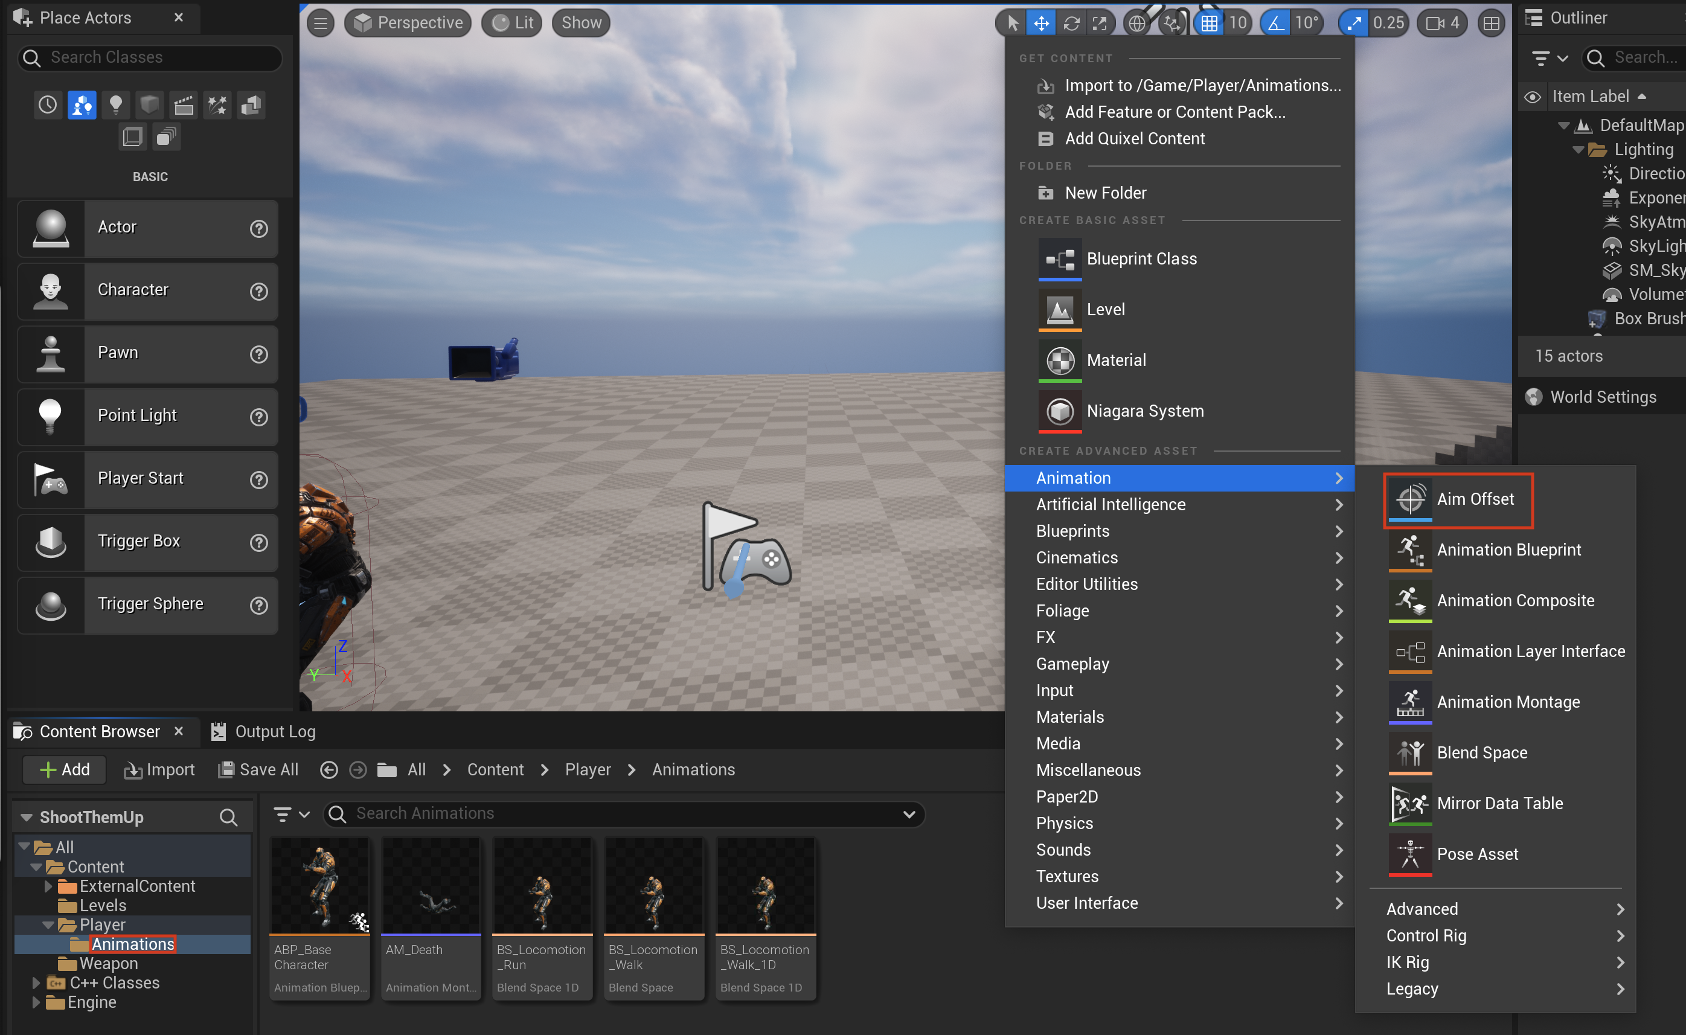1686x1035 pixels.
Task: Open the viewport layout maximize icon
Action: [x=1491, y=22]
